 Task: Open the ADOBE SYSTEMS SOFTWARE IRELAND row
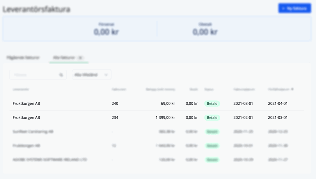(x=50, y=160)
